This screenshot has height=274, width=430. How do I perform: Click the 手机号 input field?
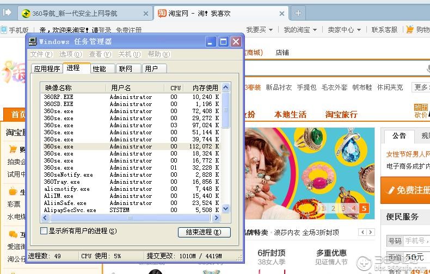[x=417, y=241]
